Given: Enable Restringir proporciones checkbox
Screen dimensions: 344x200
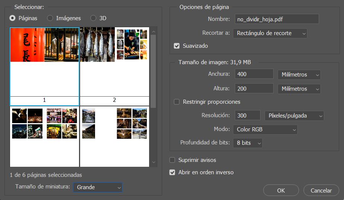Looking at the screenshot, I should pos(177,102).
